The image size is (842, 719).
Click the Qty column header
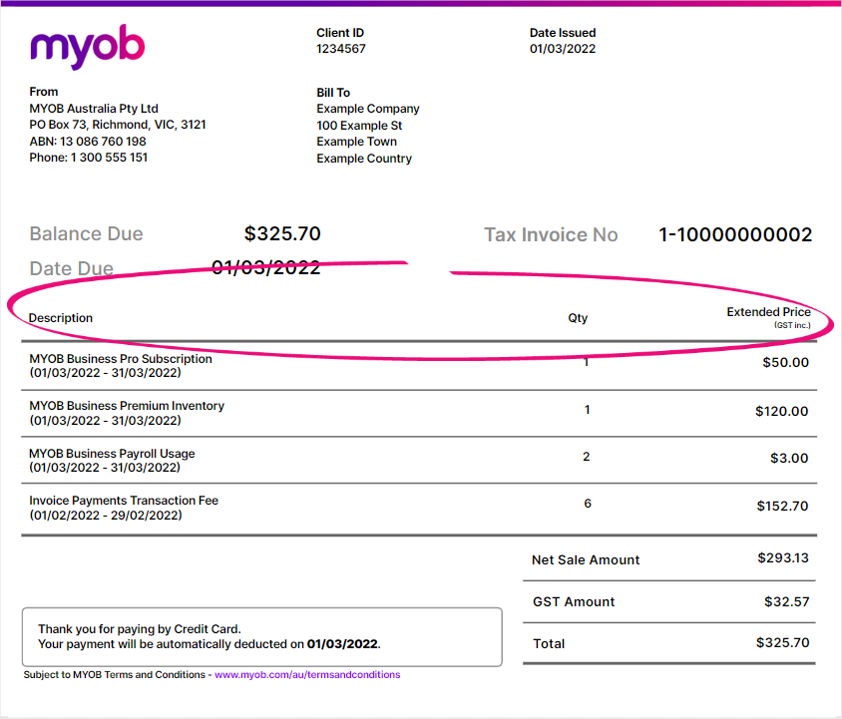(578, 318)
